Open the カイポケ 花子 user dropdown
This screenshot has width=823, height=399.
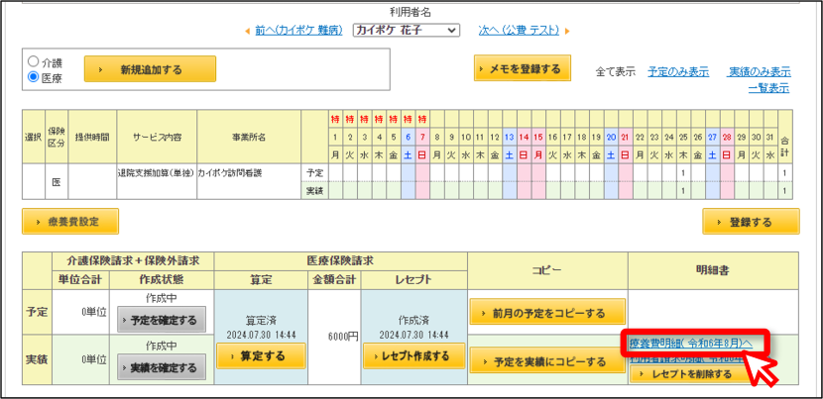(x=407, y=31)
